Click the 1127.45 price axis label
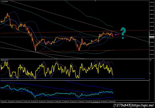Image resolution: width=155 pixels, height=108 pixels. coord(152,38)
